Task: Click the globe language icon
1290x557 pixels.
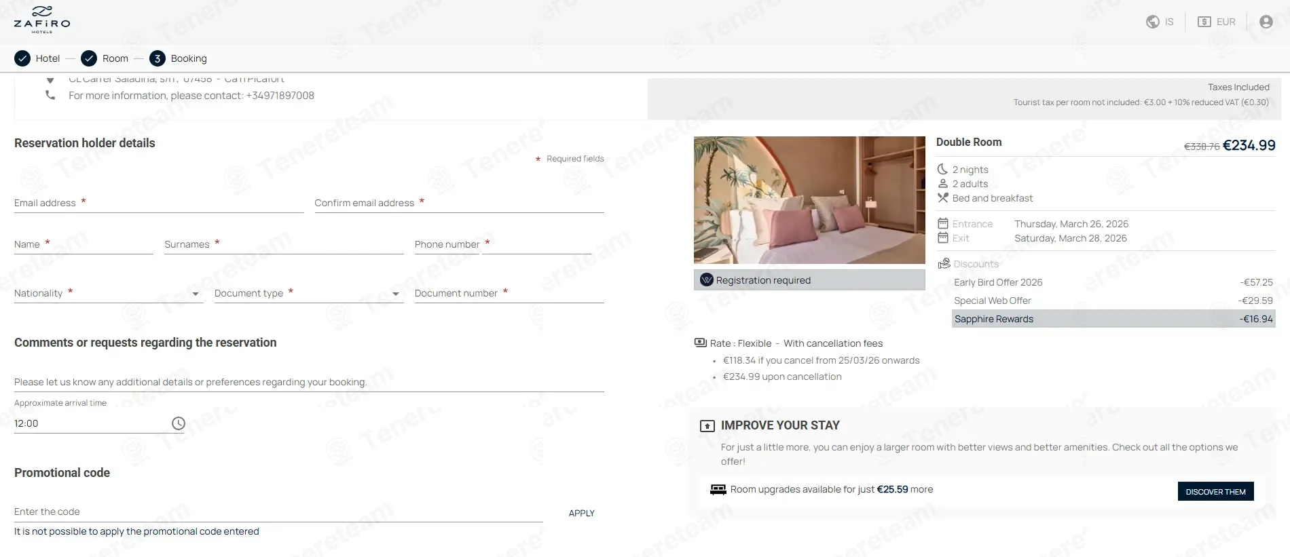Action: click(1152, 22)
